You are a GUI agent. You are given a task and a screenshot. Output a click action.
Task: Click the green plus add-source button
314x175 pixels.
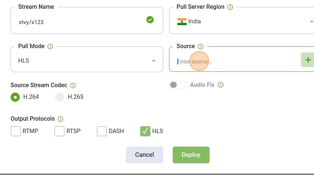pos(307,60)
